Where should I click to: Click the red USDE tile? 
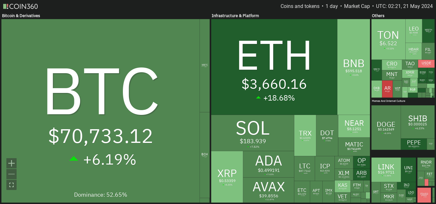[x=426, y=64]
